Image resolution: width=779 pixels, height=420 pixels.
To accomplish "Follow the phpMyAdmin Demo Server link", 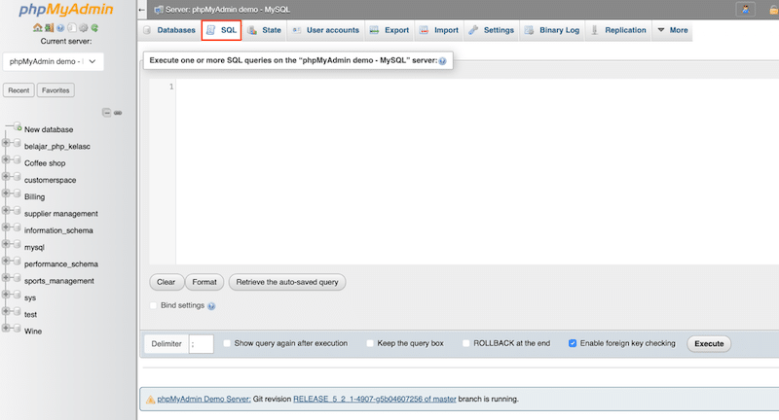I will [x=204, y=400].
